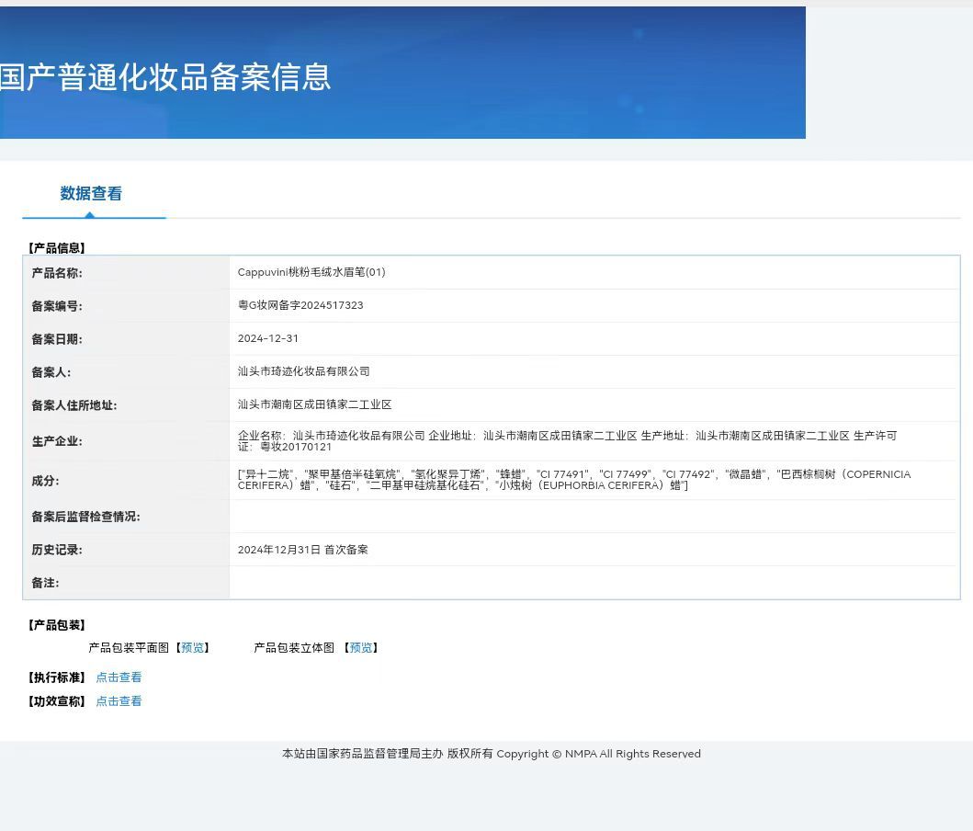Click the 备案日期 row label
The height and width of the screenshot is (831, 973).
[56, 339]
